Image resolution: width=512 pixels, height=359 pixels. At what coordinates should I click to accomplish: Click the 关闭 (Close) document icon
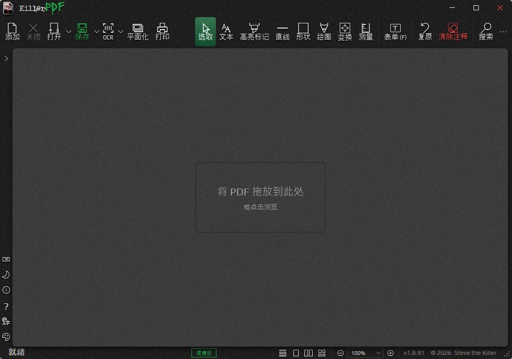(x=33, y=32)
